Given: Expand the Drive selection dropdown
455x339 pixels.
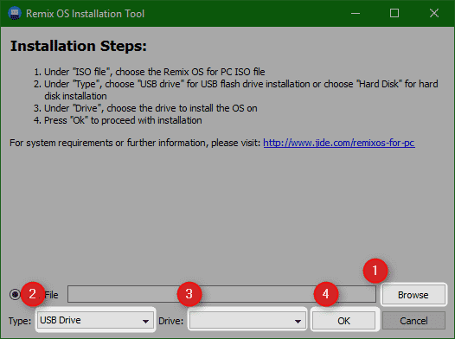Looking at the screenshot, I should coord(247,321).
